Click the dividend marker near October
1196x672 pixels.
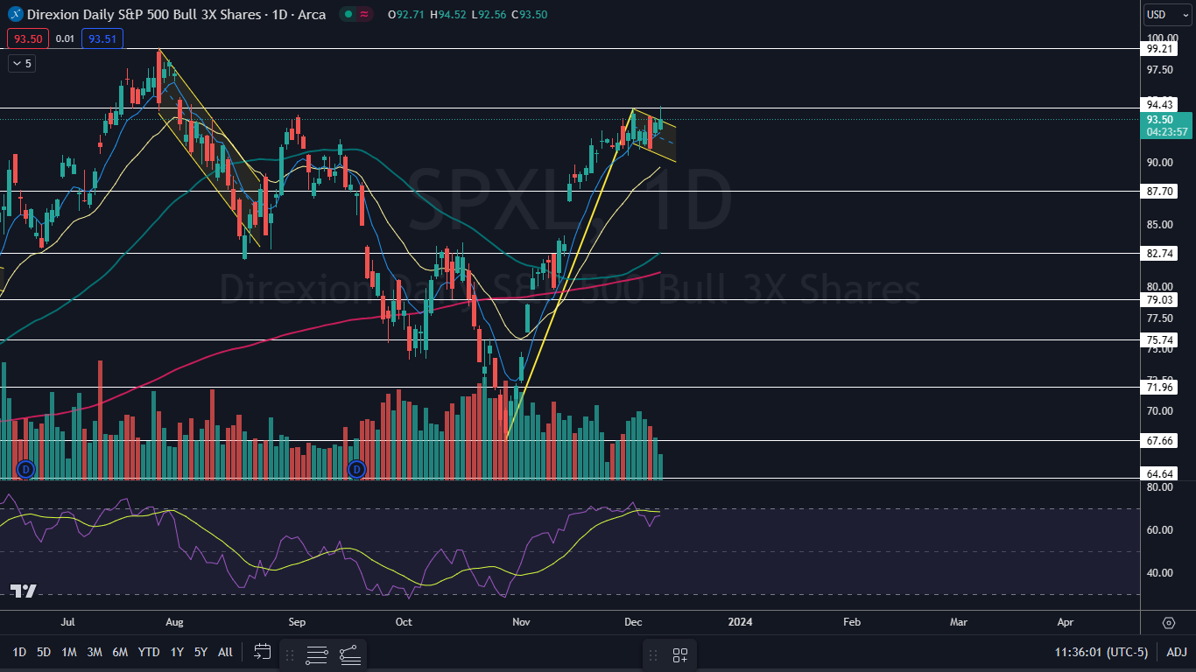[355, 470]
